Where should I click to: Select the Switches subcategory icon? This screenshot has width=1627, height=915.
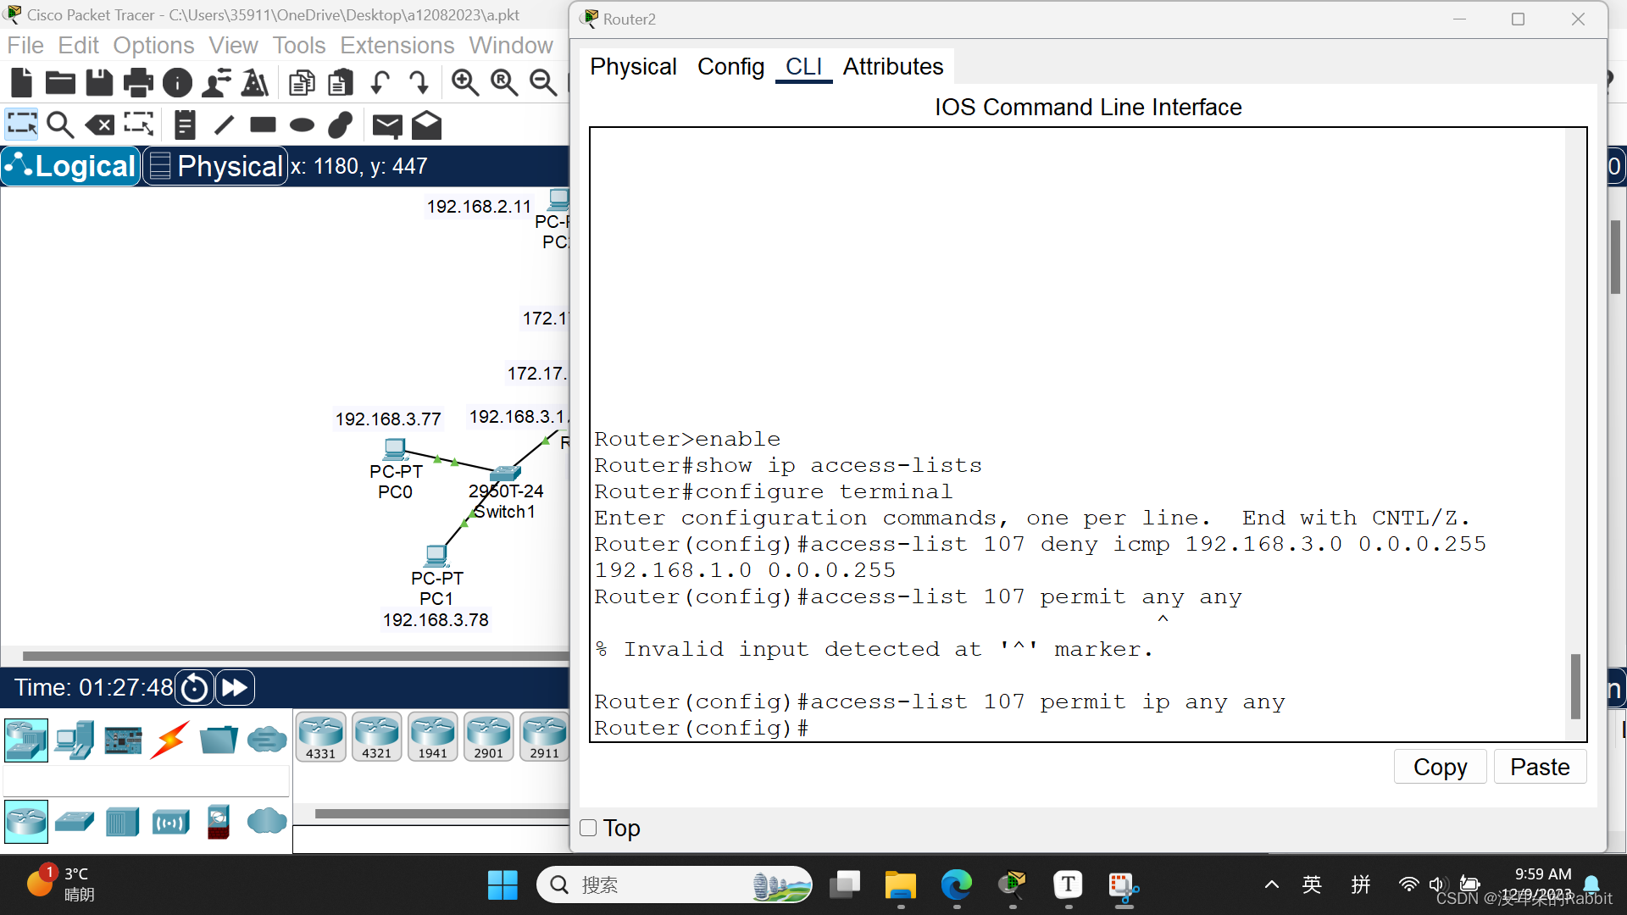tap(75, 821)
